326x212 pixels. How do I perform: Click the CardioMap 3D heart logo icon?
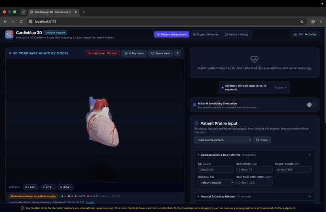(9, 34)
